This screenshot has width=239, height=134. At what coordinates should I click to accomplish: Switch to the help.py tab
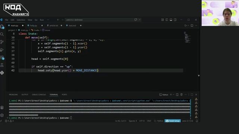34,26
